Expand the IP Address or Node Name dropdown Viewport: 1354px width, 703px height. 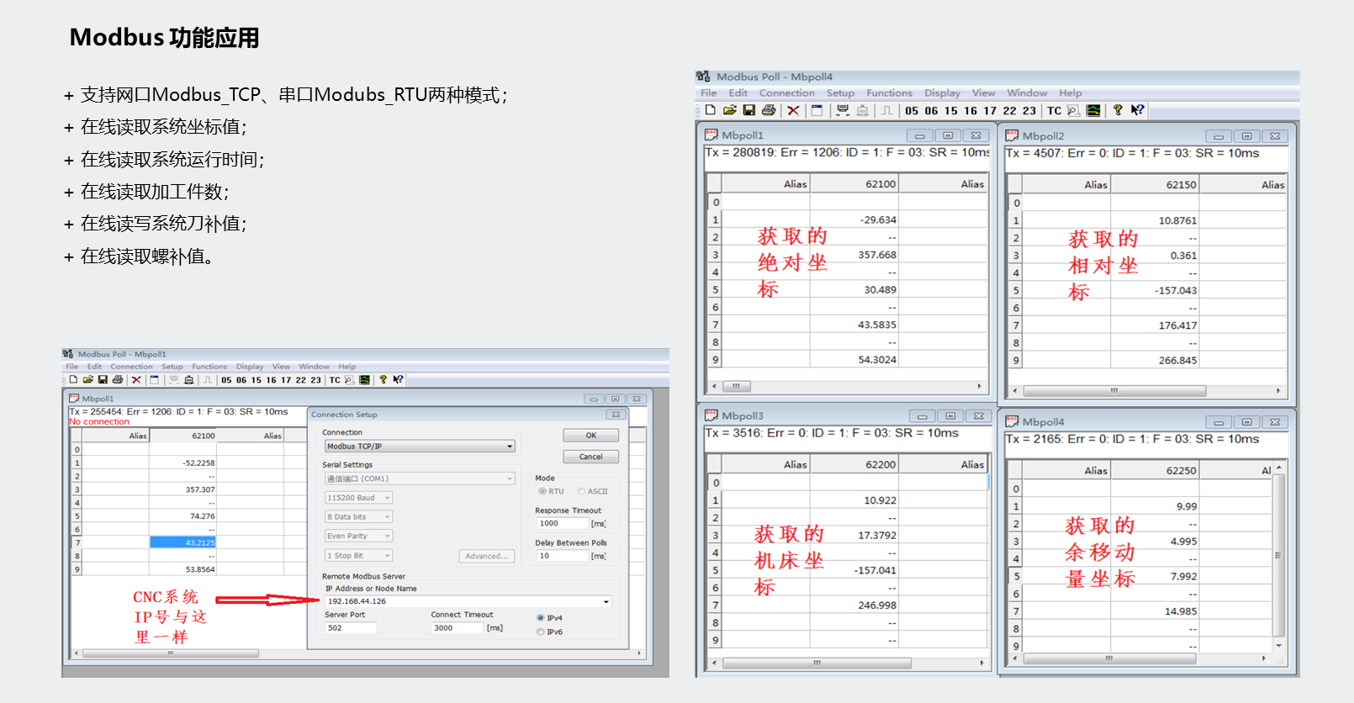606,601
